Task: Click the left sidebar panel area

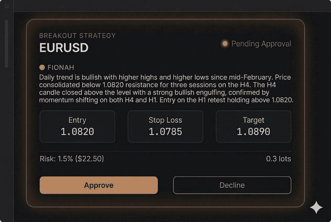Action: (x=6, y=131)
